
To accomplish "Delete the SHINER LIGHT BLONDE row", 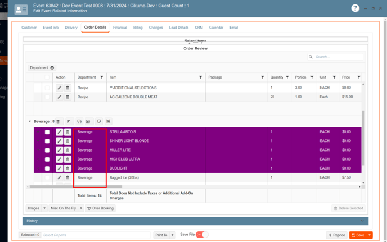I will (x=67, y=141).
